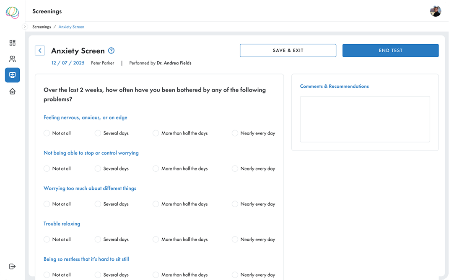Screen dimensions: 449x280
Task: Open the dashboard grid icon in sidebar
Action: [x=12, y=43]
